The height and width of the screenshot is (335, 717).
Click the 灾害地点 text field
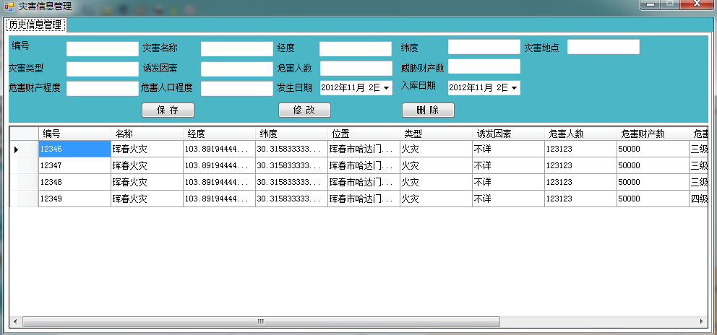pos(603,47)
